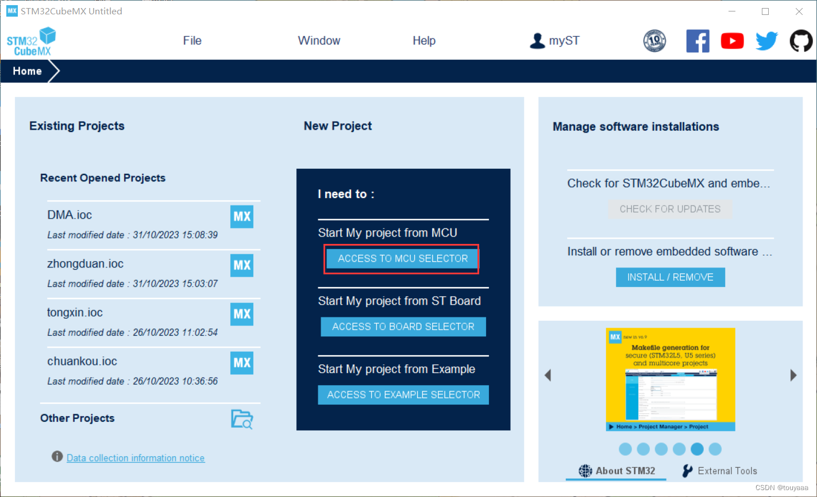Show next slide with the right arrow

point(793,375)
